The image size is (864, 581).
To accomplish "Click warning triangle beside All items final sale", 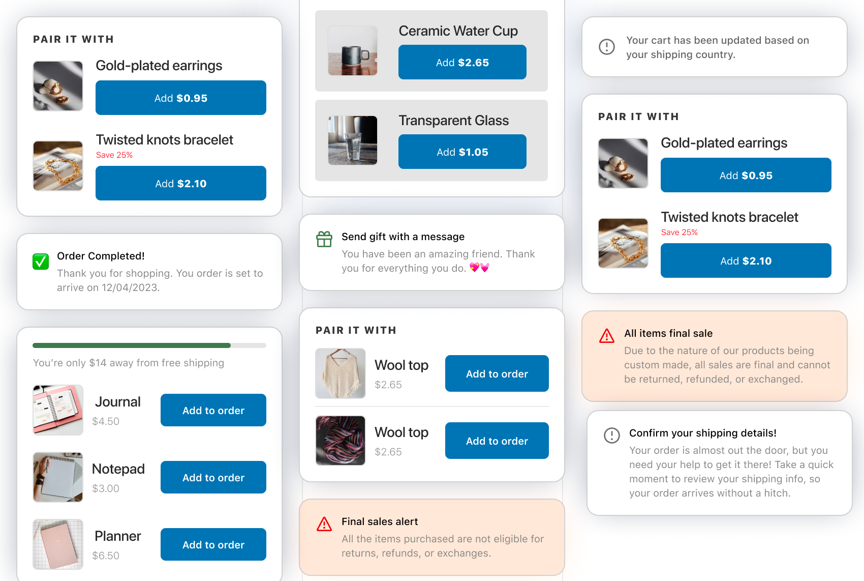I will pos(607,336).
